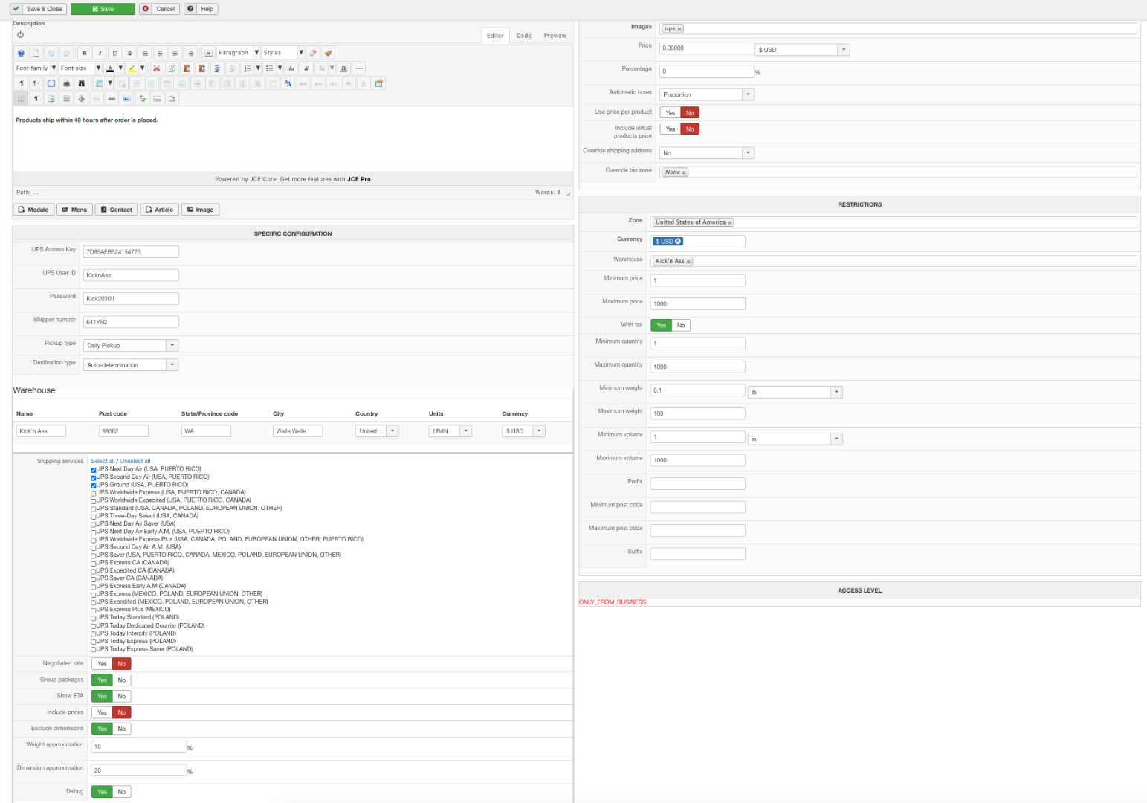Open find and replace with binoculars icon
The height and width of the screenshot is (803, 1147).
pos(82,83)
